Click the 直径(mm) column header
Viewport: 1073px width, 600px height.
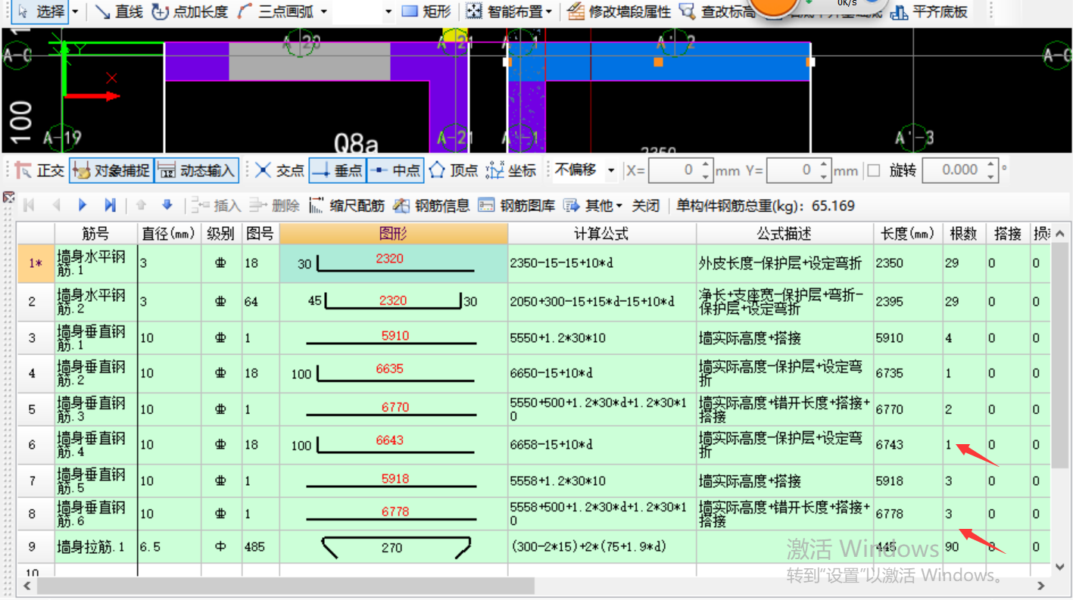pyautogui.click(x=169, y=233)
